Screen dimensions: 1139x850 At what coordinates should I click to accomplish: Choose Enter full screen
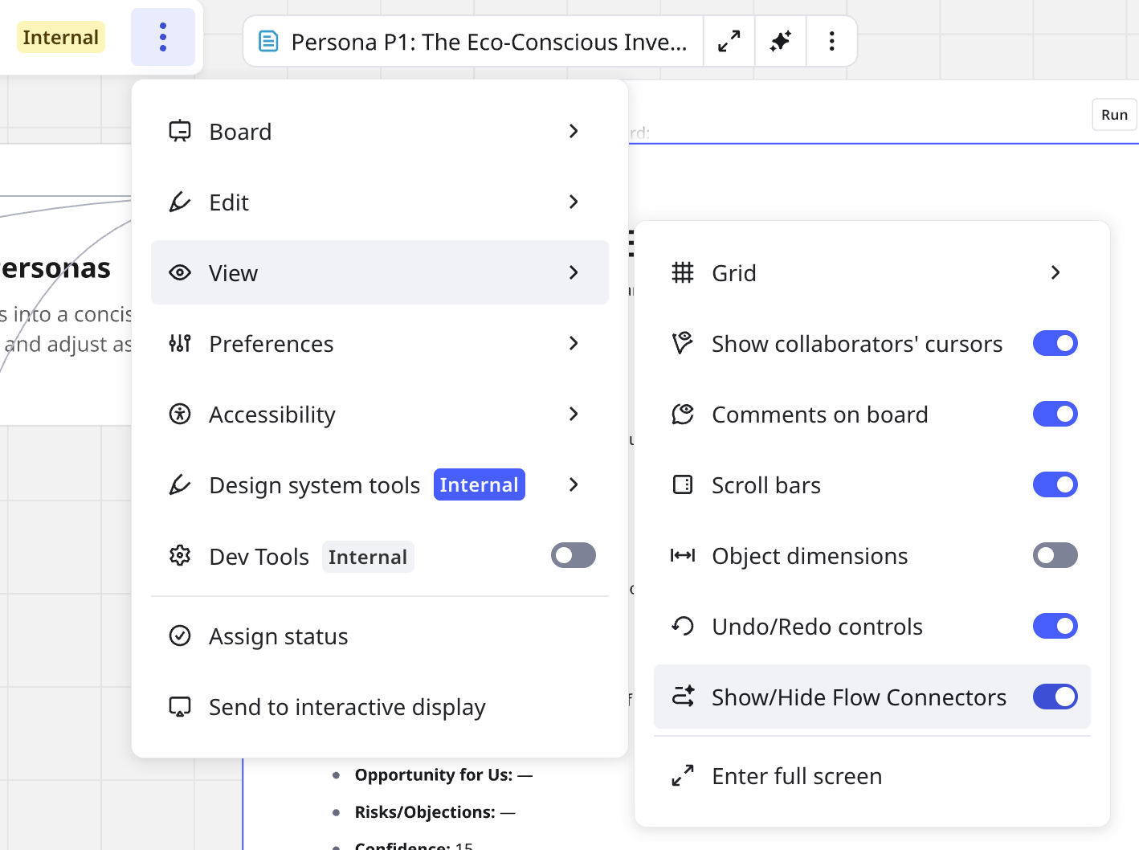pyautogui.click(x=797, y=776)
